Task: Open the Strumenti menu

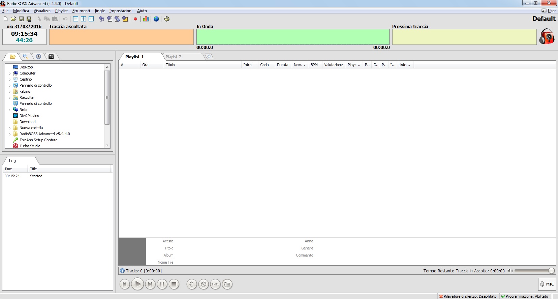Action: pyautogui.click(x=81, y=11)
